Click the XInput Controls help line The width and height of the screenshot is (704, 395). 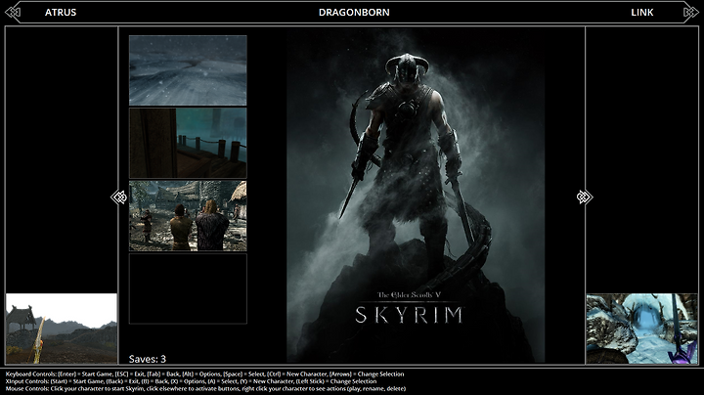191,381
